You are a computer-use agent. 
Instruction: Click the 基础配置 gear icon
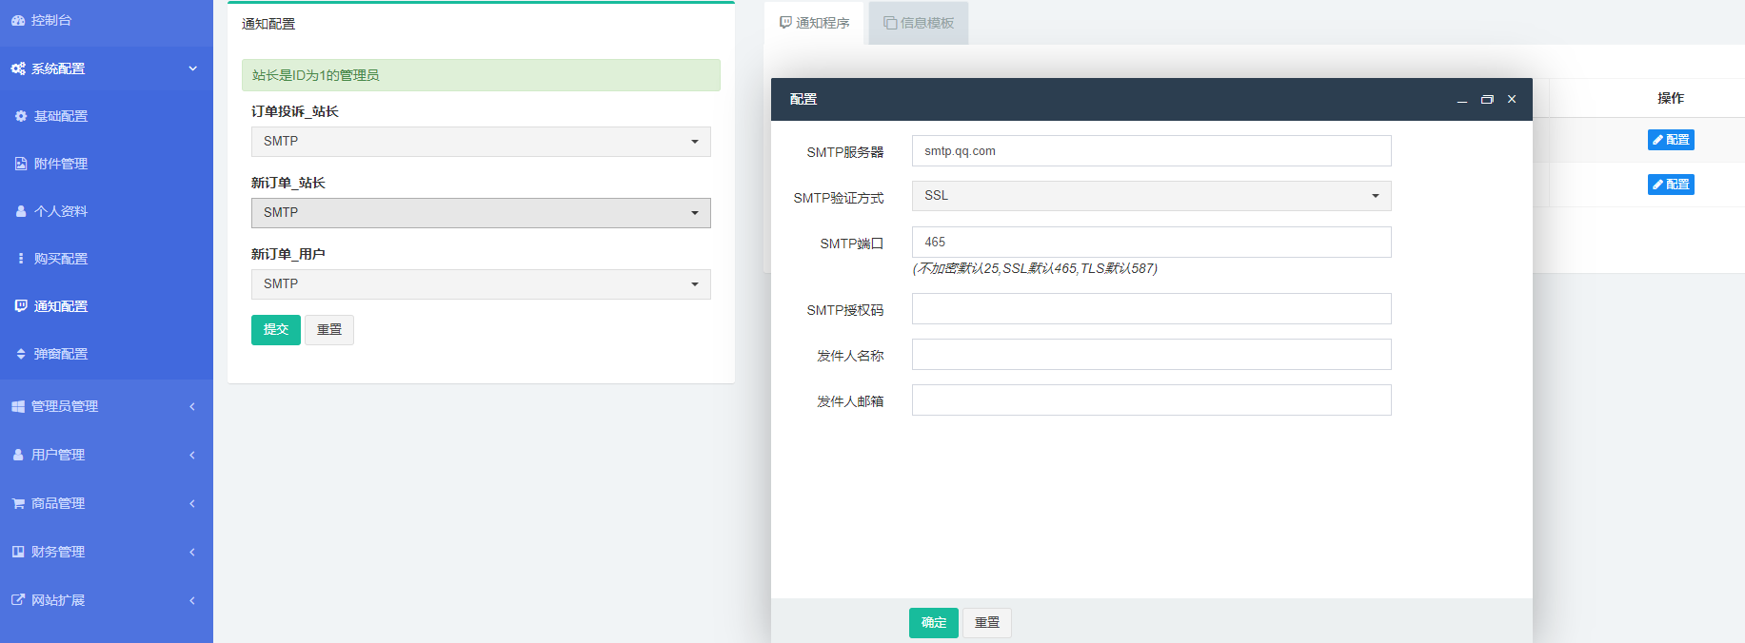coord(21,116)
